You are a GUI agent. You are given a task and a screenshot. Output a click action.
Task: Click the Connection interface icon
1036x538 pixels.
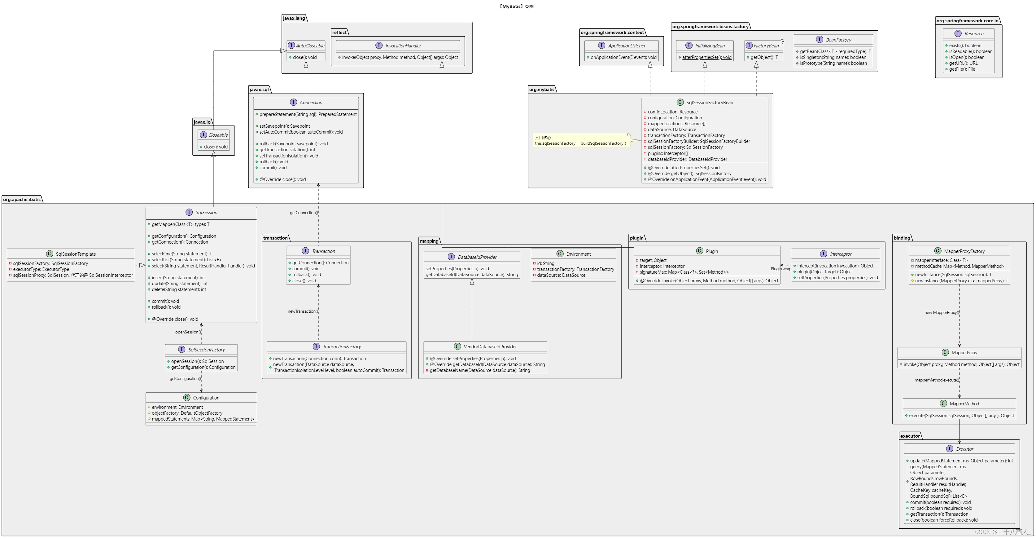293,102
